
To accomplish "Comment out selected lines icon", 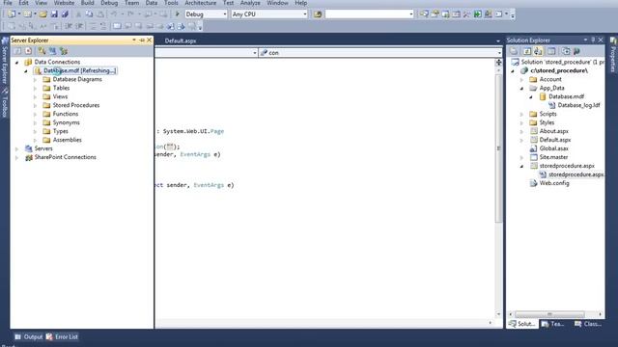I will tap(93, 26).
